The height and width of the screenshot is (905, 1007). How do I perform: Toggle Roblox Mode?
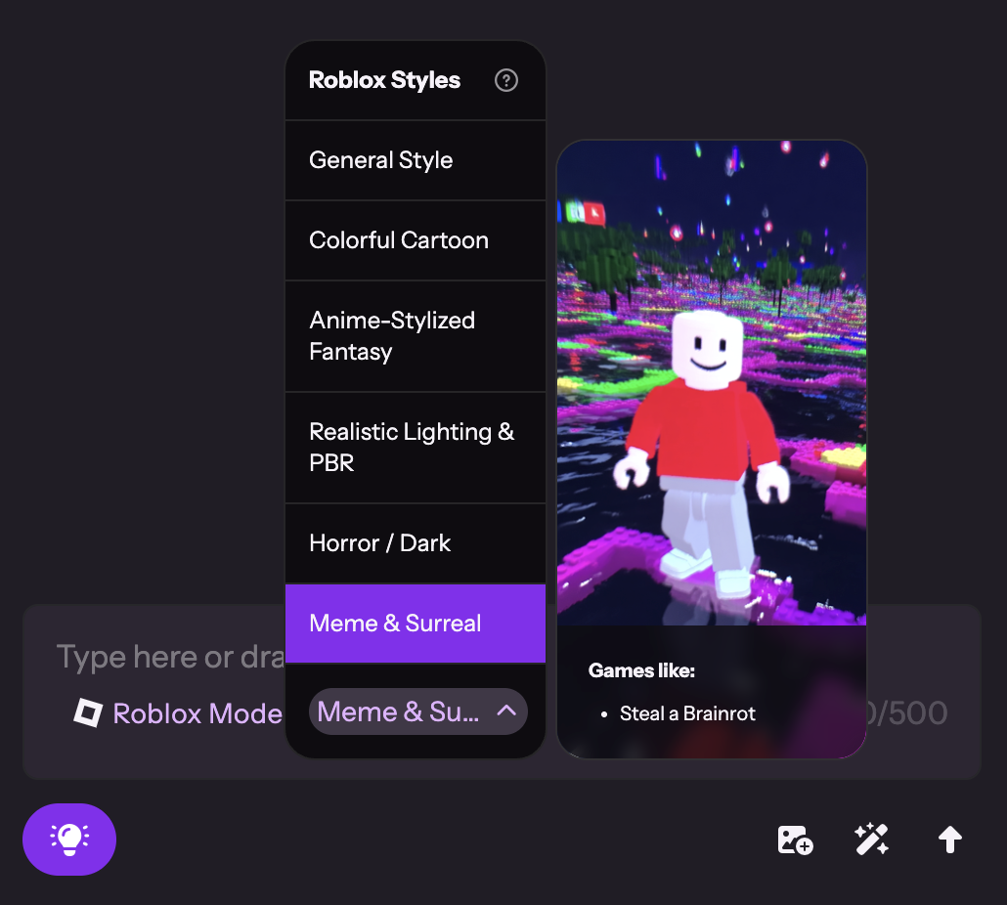tap(179, 713)
